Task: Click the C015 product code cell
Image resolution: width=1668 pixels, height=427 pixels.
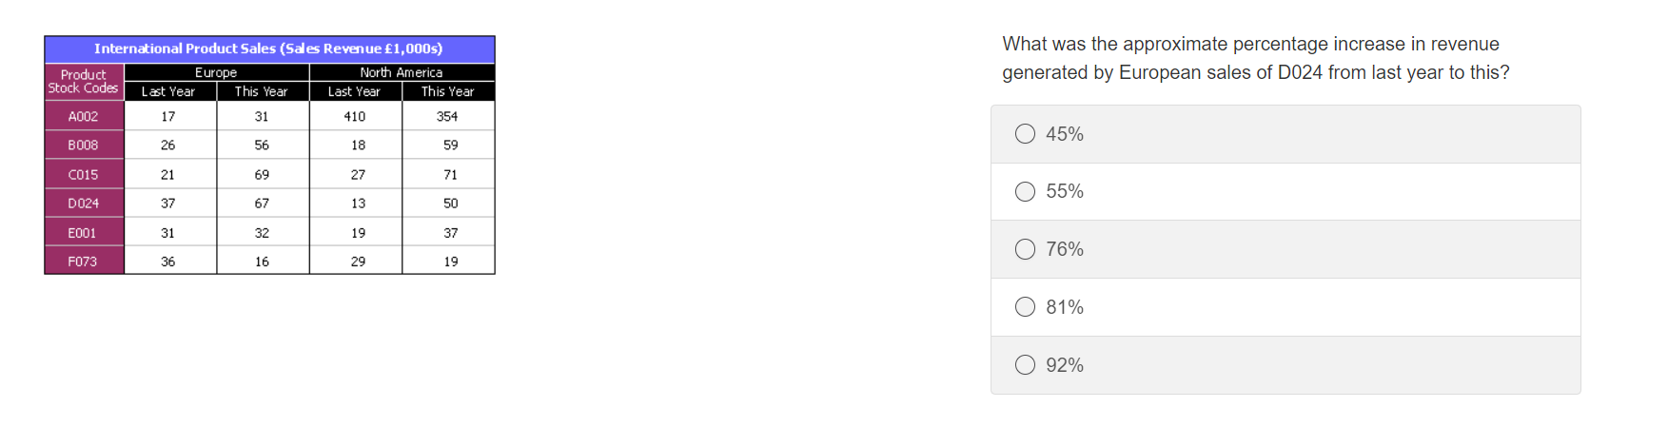Action: tap(83, 175)
